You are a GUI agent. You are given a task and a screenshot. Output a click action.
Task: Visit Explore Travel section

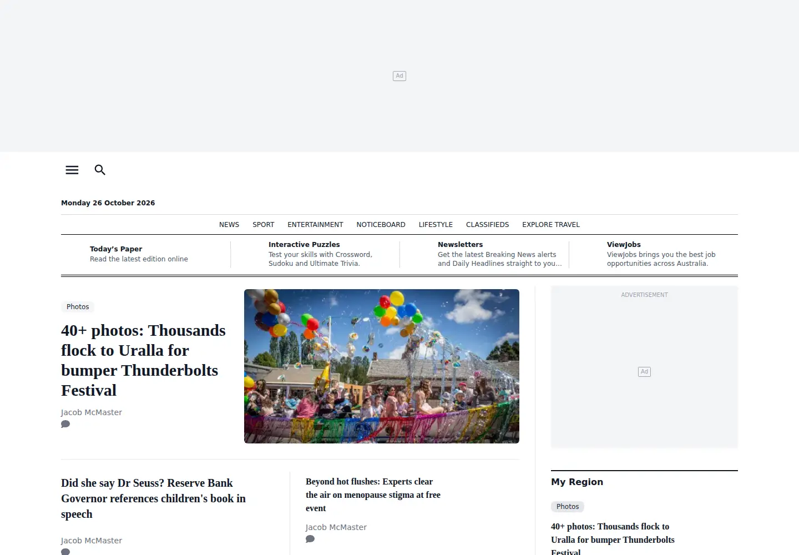tap(551, 225)
